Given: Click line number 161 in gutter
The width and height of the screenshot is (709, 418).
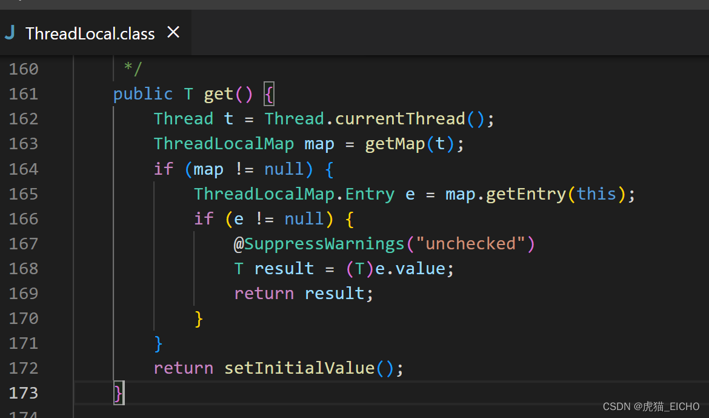Looking at the screenshot, I should 24,94.
